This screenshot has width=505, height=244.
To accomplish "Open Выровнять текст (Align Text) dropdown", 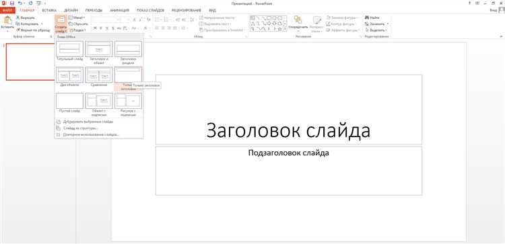I will 215,24.
